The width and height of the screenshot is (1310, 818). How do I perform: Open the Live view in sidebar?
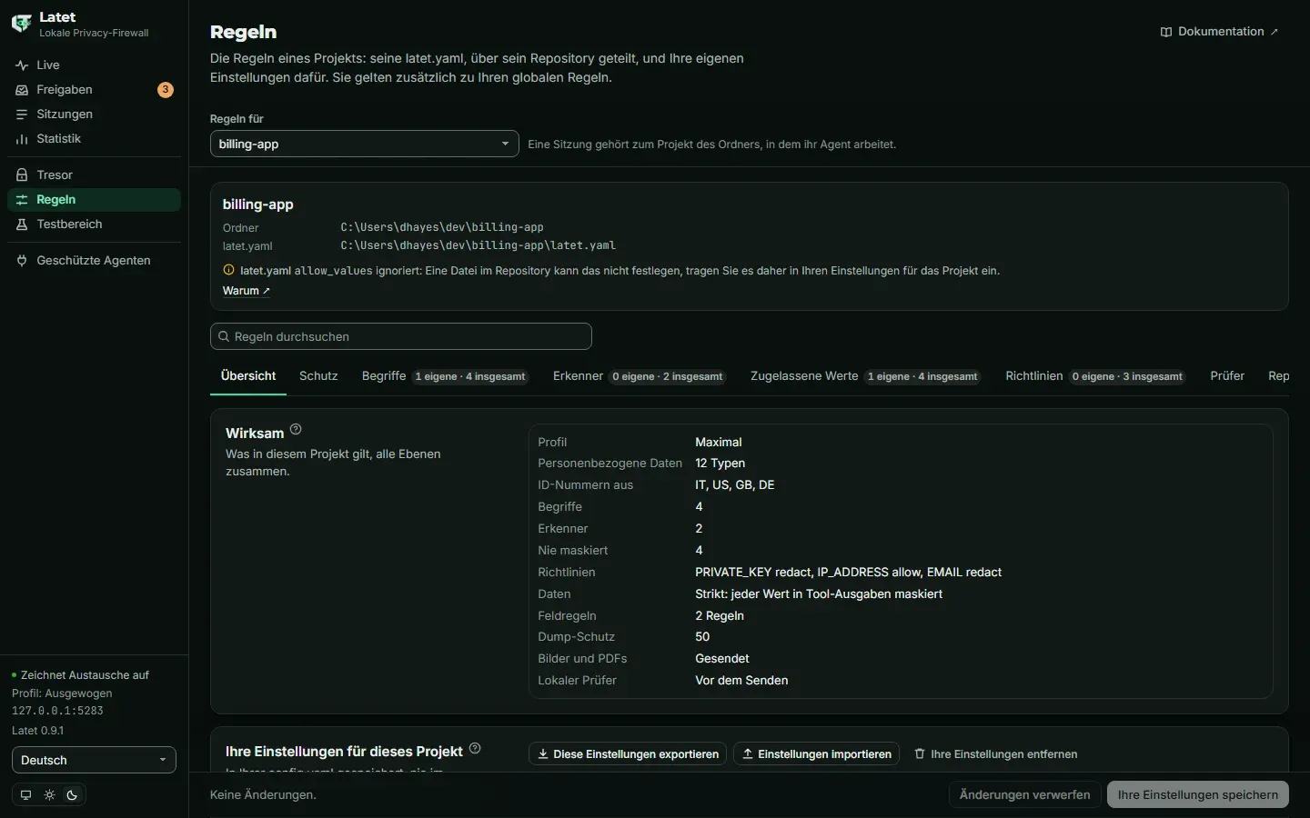[x=94, y=65]
